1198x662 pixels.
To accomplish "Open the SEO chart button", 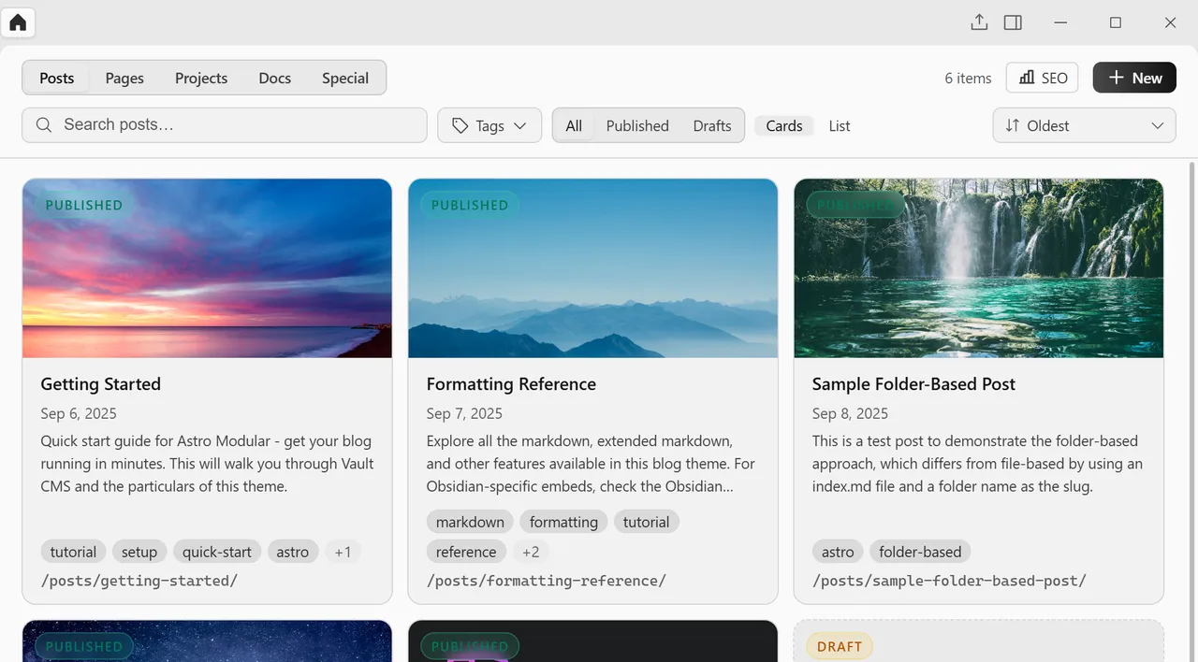I will tap(1043, 78).
